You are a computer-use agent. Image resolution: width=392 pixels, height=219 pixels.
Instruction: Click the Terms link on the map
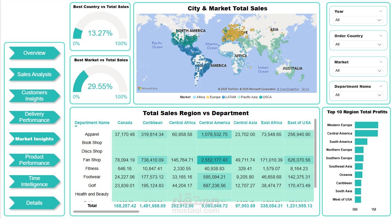(x=305, y=89)
